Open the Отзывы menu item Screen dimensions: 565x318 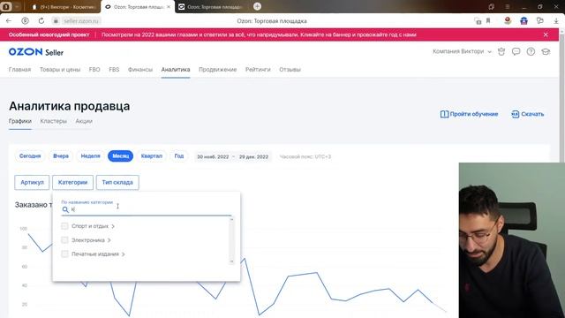pyautogui.click(x=290, y=70)
